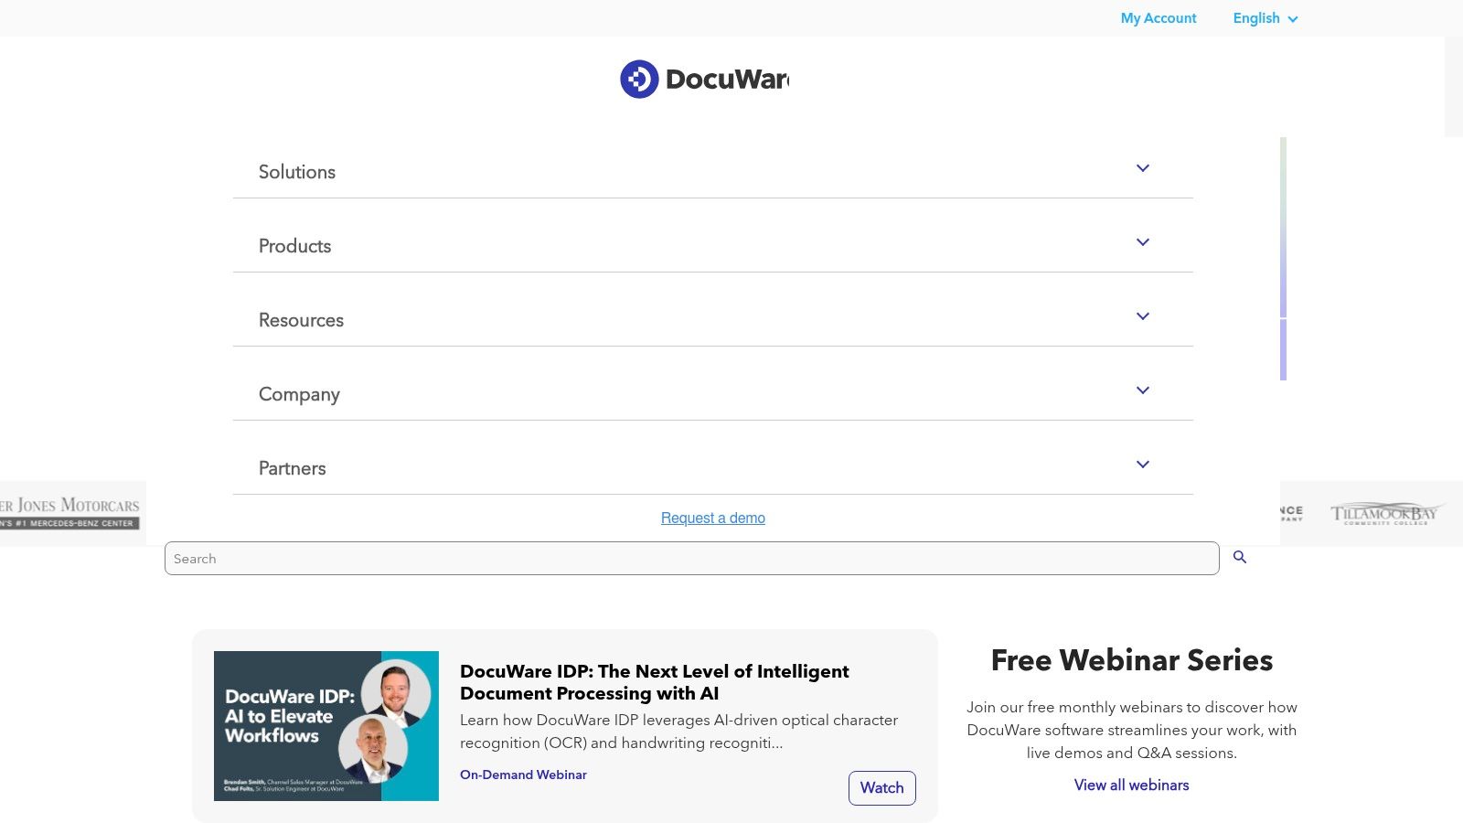This screenshot has width=1463, height=823.
Task: Click the Request a demo link
Action: click(x=712, y=518)
